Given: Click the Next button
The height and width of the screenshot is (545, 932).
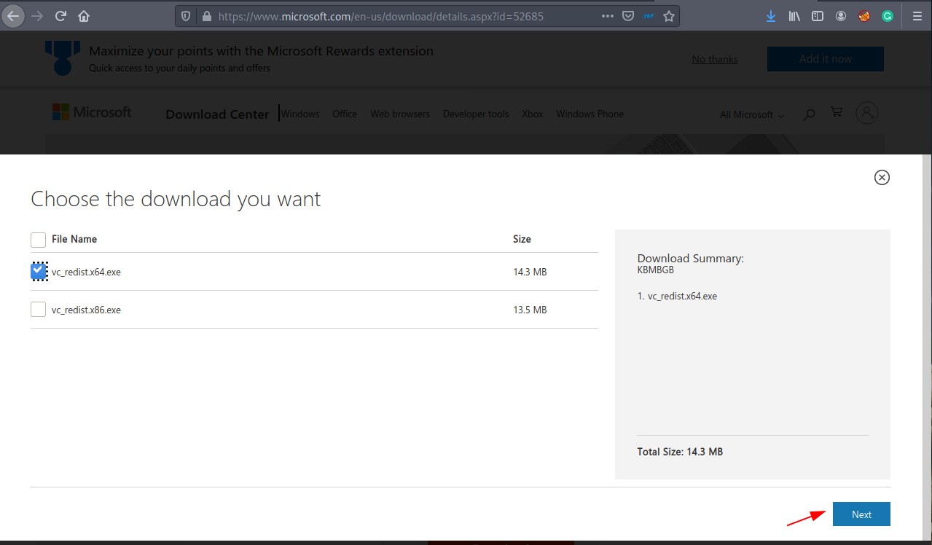Looking at the screenshot, I should pos(861,514).
